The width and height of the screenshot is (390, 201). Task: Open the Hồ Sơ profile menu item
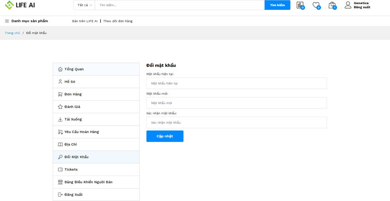(x=70, y=82)
